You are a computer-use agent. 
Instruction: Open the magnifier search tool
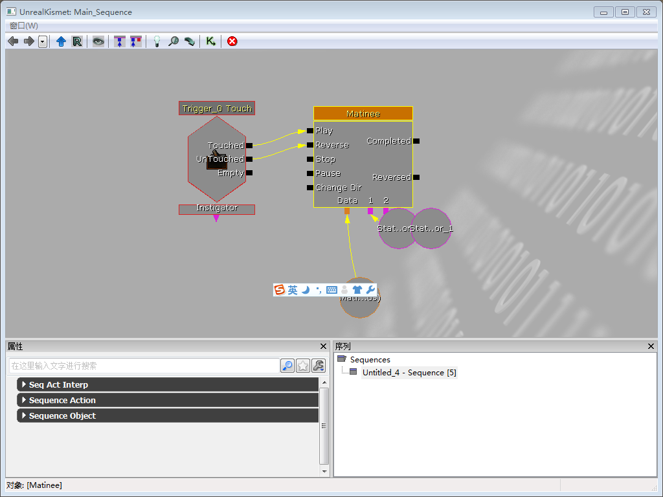(x=174, y=41)
